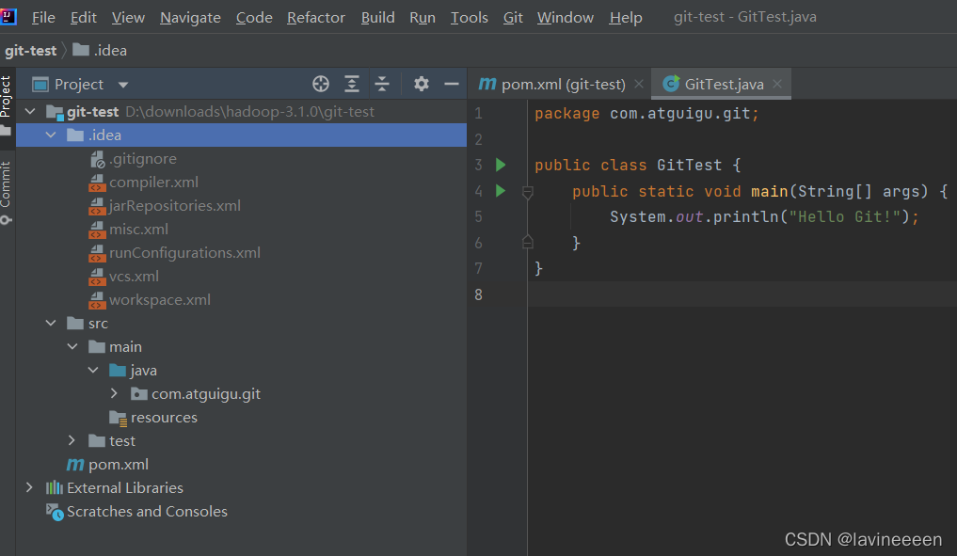Click git-test module root icon
Screen dimensions: 957x556
click(55, 112)
